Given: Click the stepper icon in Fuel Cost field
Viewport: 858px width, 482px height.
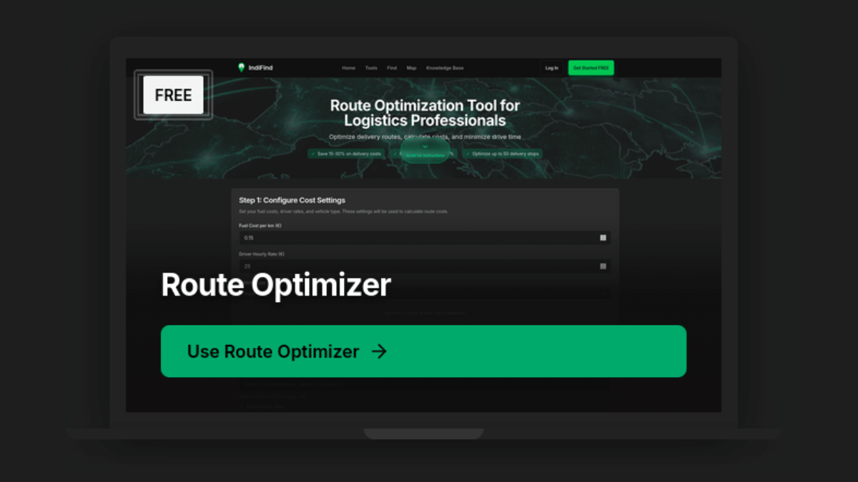Looking at the screenshot, I should [603, 238].
